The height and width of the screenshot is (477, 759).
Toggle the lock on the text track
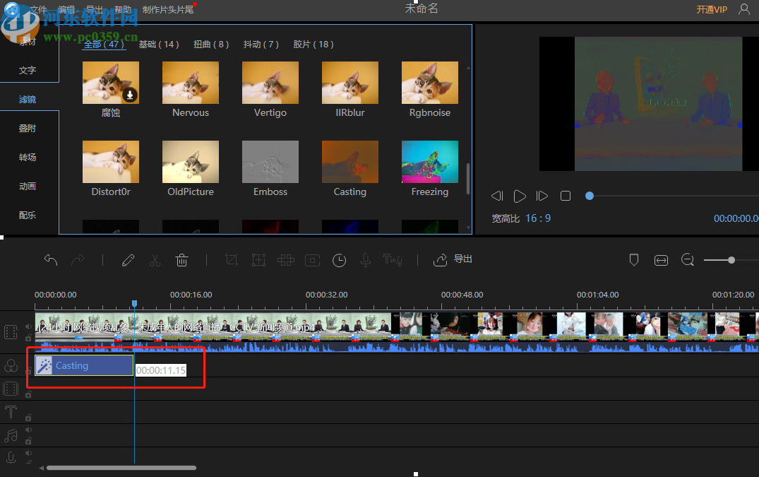click(x=28, y=418)
